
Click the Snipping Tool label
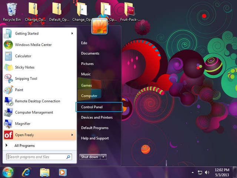[x=26, y=79]
